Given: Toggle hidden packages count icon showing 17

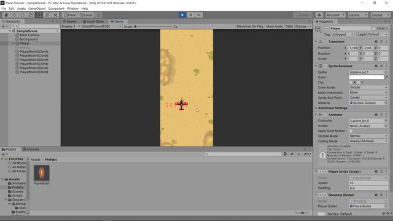Looking at the screenshot, I should coord(308,154).
